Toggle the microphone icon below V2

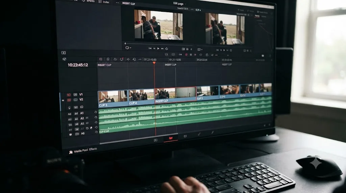coord(69,108)
